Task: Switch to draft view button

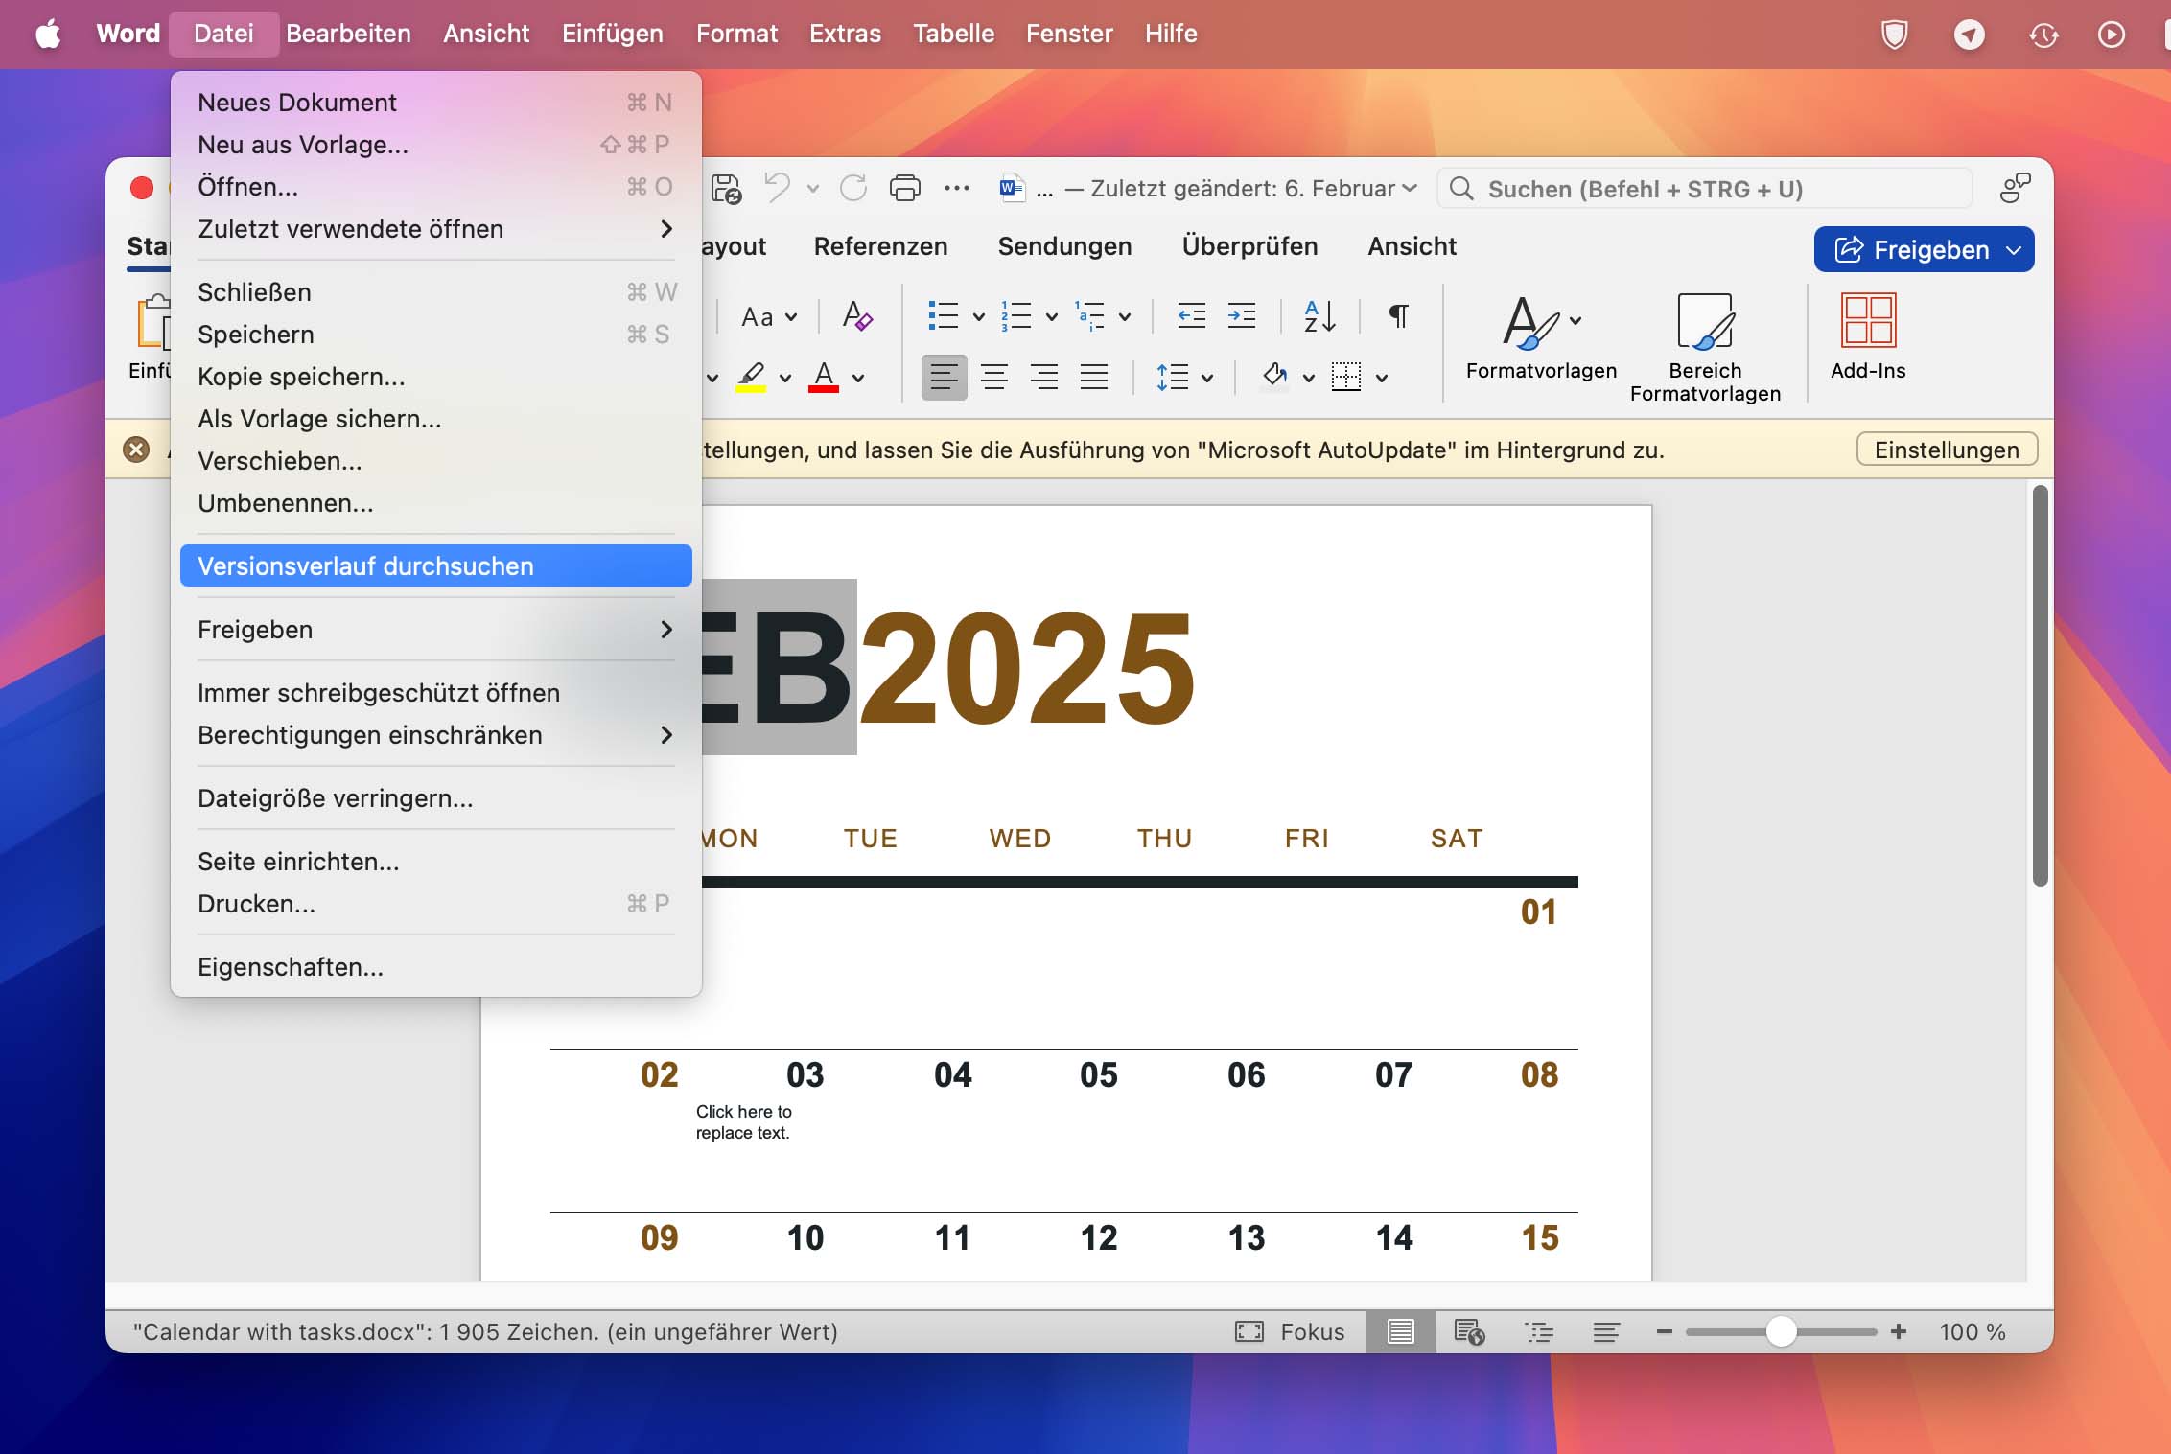Action: pyautogui.click(x=1606, y=1331)
